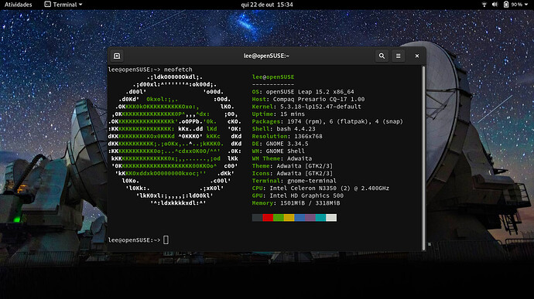Click the battery percentage '90 %'
The height and width of the screenshot is (299, 534).
(x=517, y=5)
